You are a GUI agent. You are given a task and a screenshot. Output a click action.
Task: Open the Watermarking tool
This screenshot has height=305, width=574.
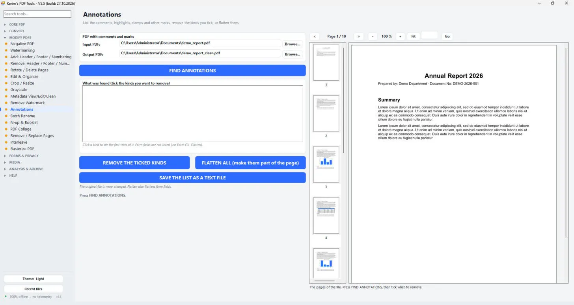pos(22,50)
